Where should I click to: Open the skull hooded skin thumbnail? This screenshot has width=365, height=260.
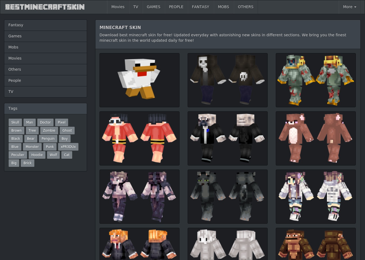[228, 80]
